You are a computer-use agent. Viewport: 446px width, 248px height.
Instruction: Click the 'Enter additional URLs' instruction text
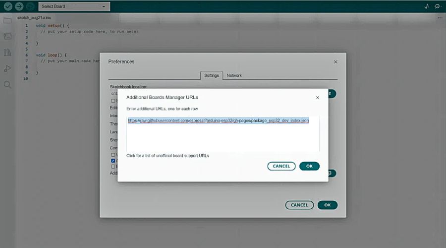(x=162, y=109)
